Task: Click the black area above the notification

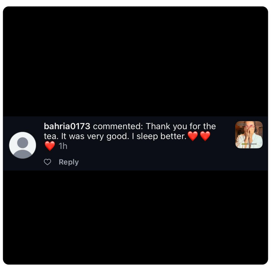Action: 135,61
